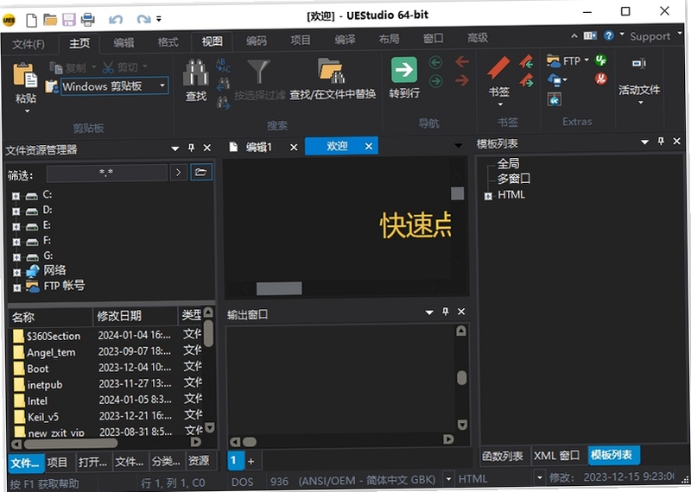Click the Support button
The image size is (691, 492).
pyautogui.click(x=650, y=36)
